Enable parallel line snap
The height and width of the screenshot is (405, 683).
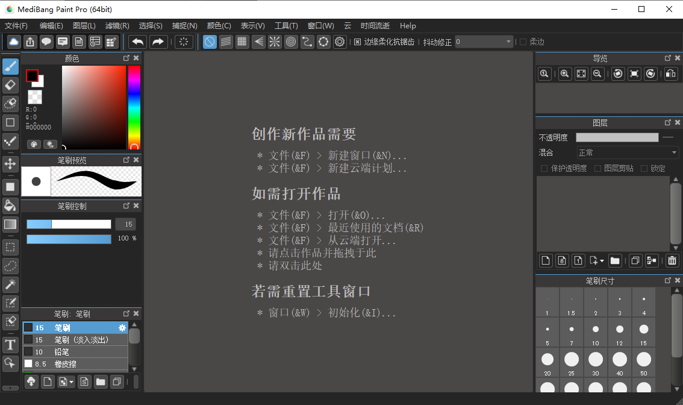[x=226, y=42]
